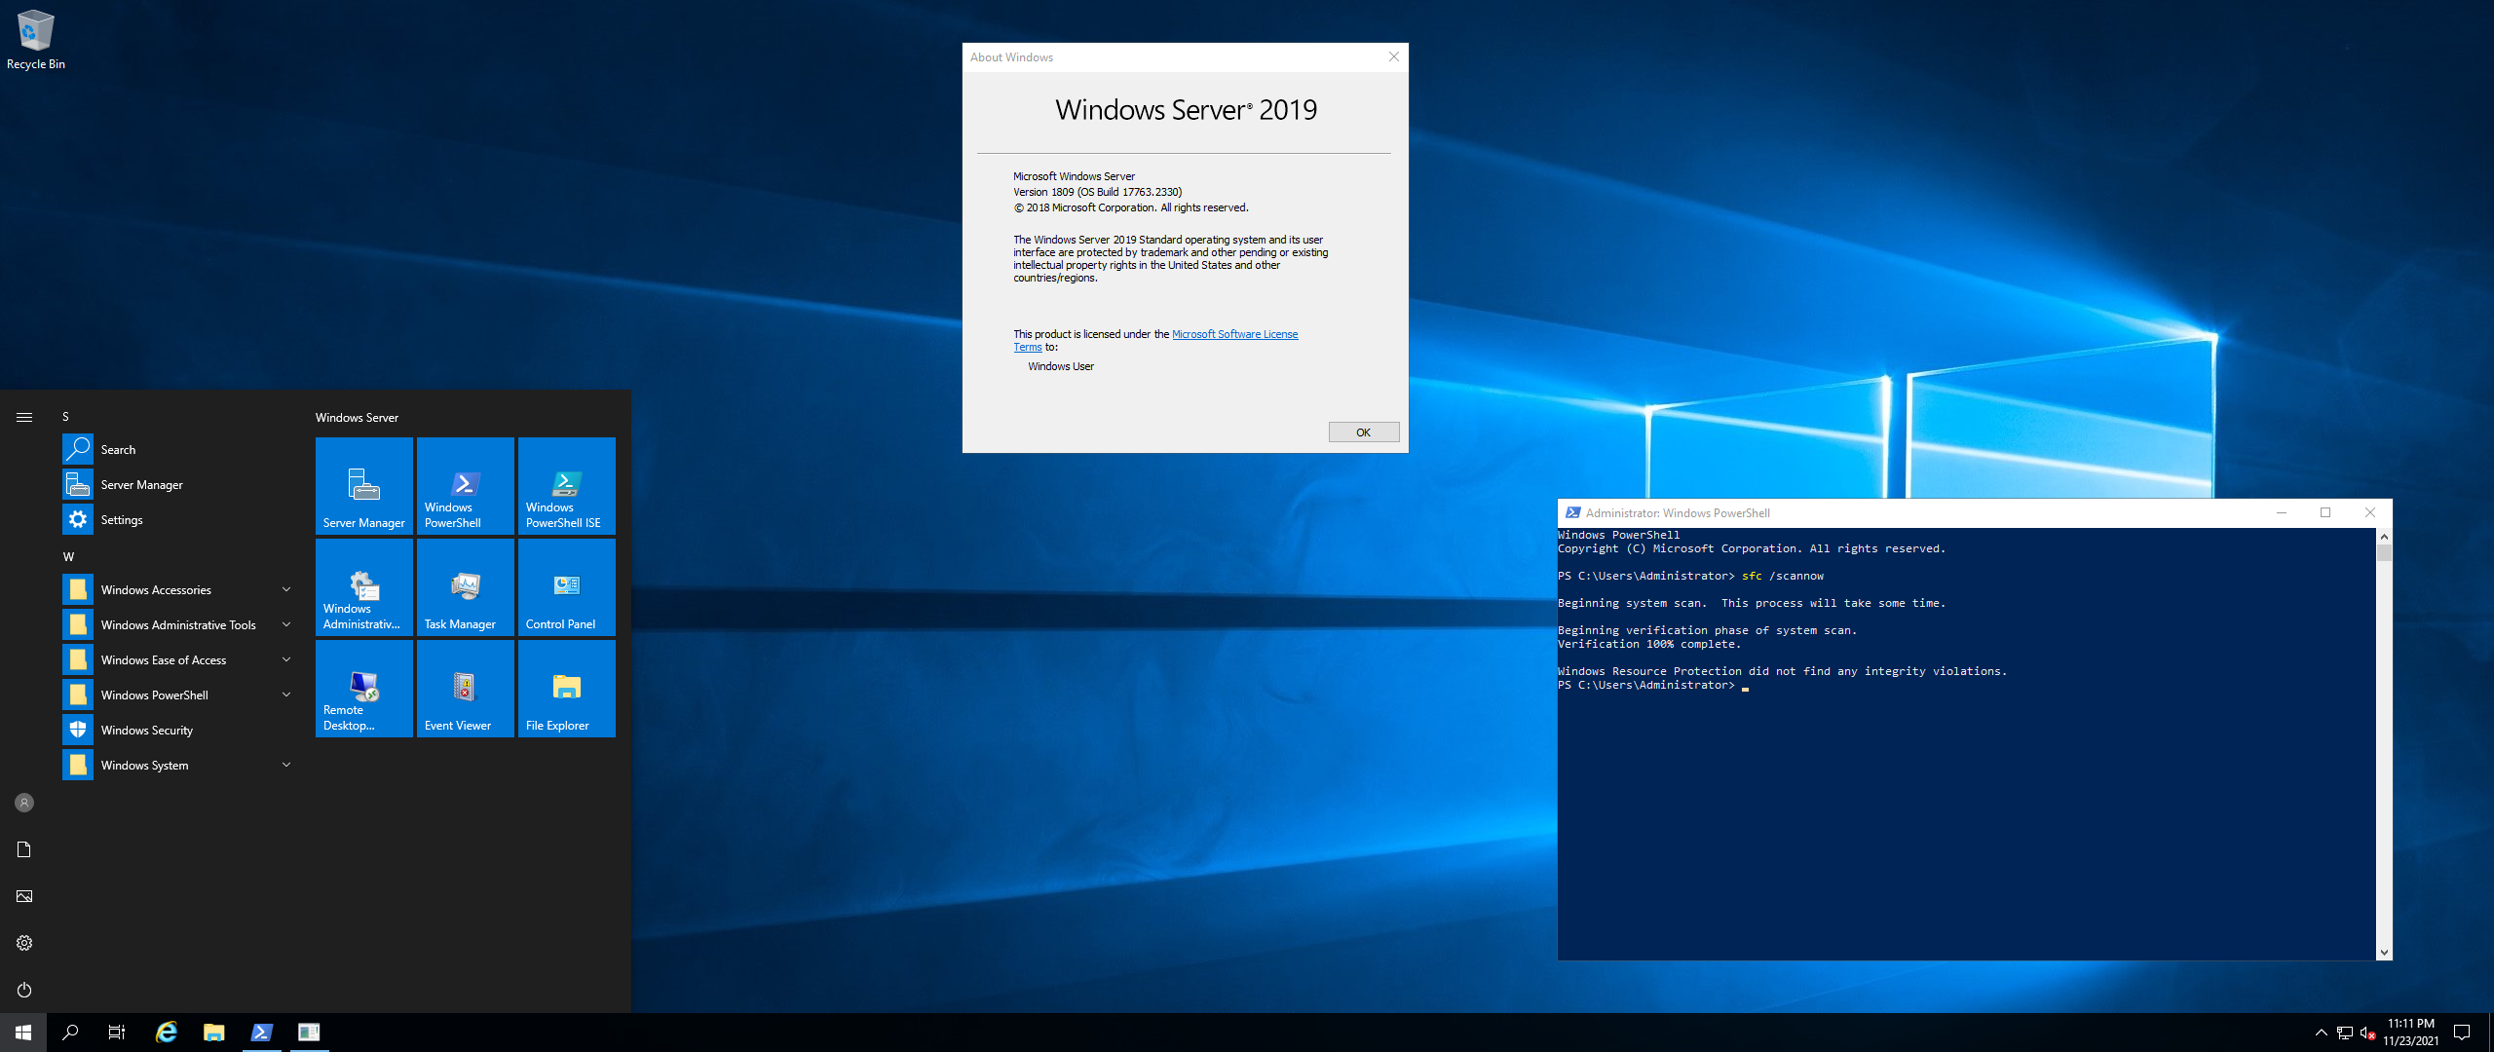Click the Start menu hamburger expand icon
This screenshot has width=2494, height=1052.
(x=24, y=417)
